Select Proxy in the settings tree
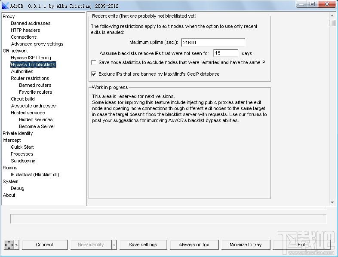The width and height of the screenshot is (338, 257). pos(9,16)
